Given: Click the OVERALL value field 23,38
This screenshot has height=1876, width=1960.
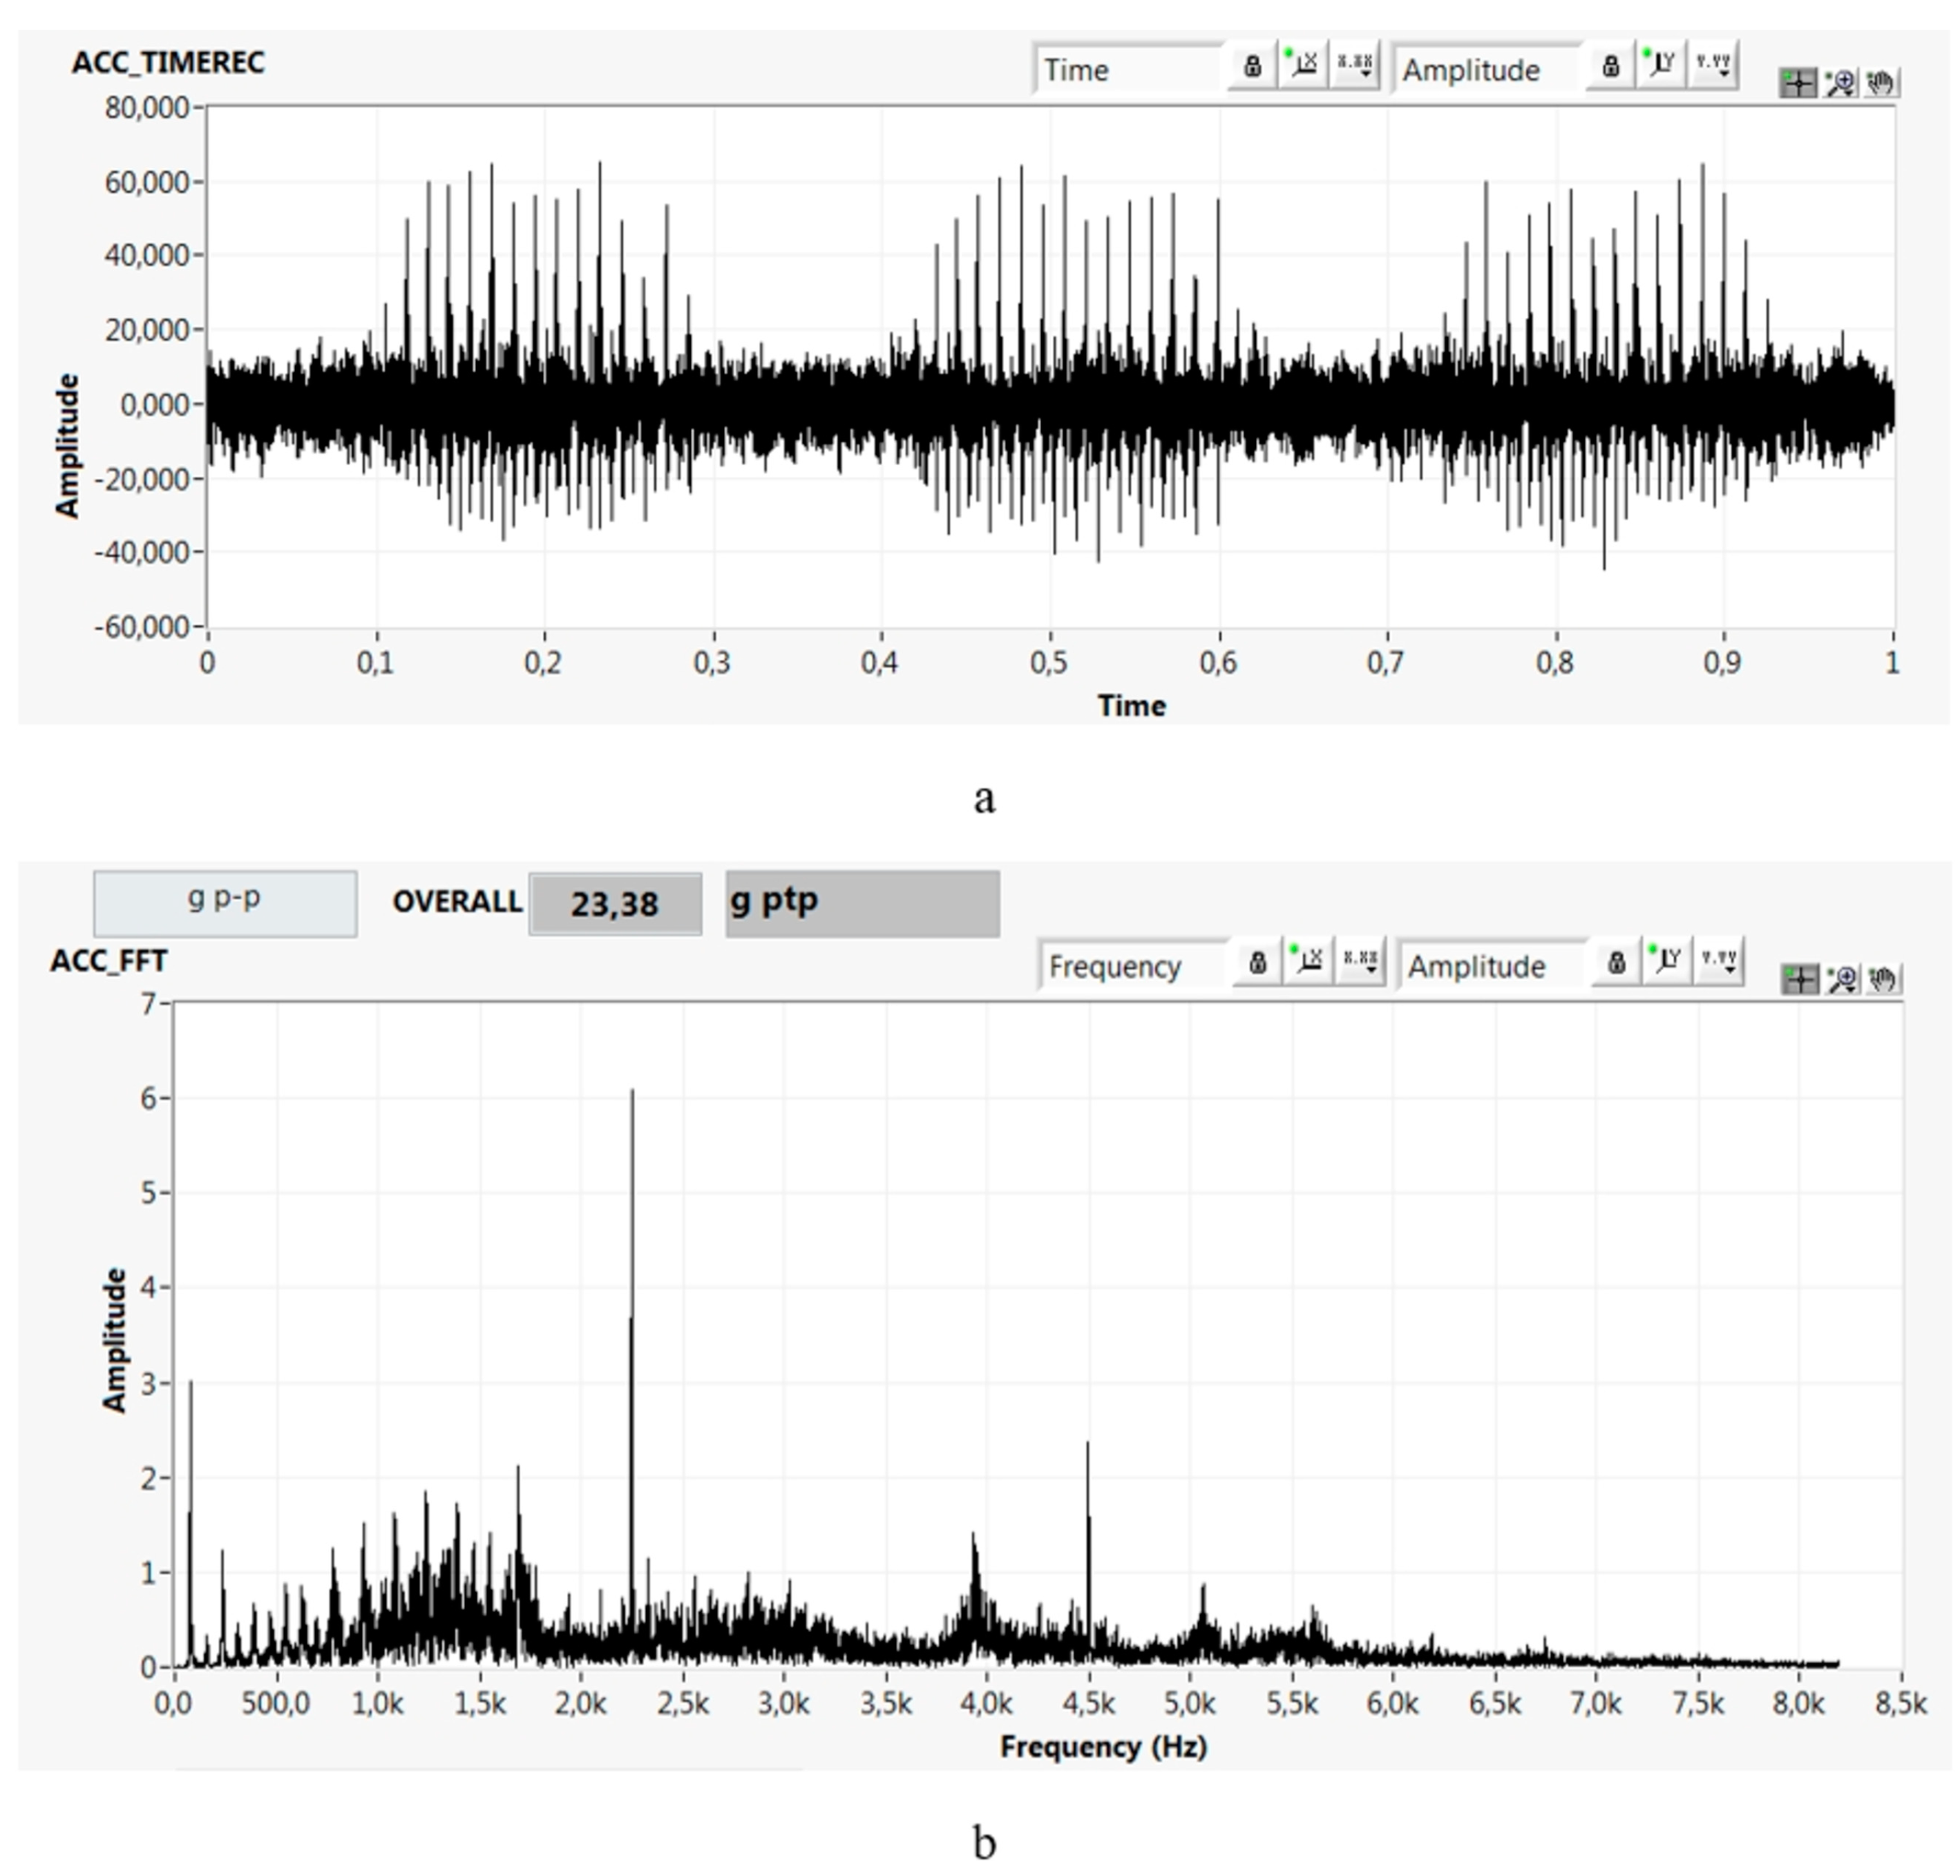Looking at the screenshot, I should (x=615, y=904).
